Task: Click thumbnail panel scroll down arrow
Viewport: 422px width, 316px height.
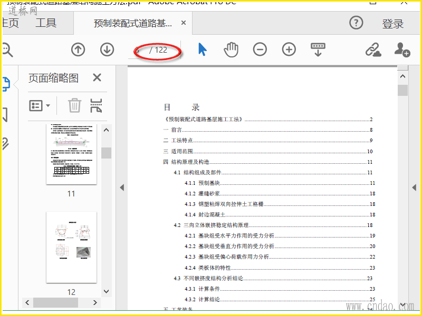Action: [107, 291]
